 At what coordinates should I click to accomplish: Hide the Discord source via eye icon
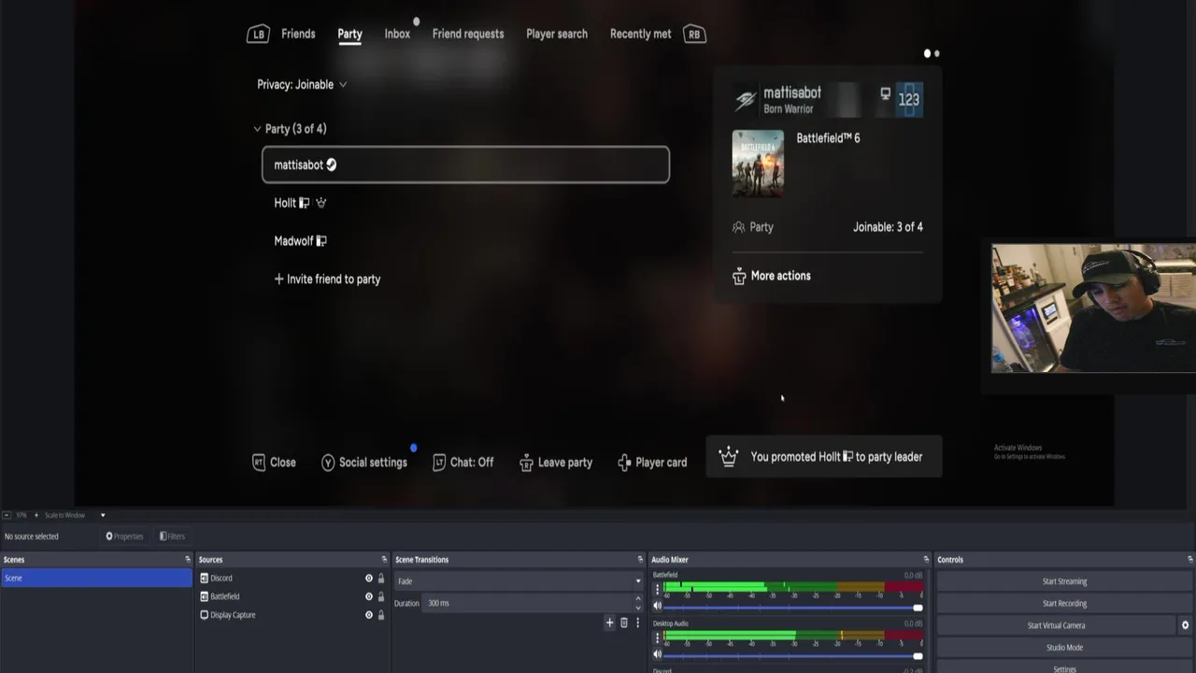369,579
